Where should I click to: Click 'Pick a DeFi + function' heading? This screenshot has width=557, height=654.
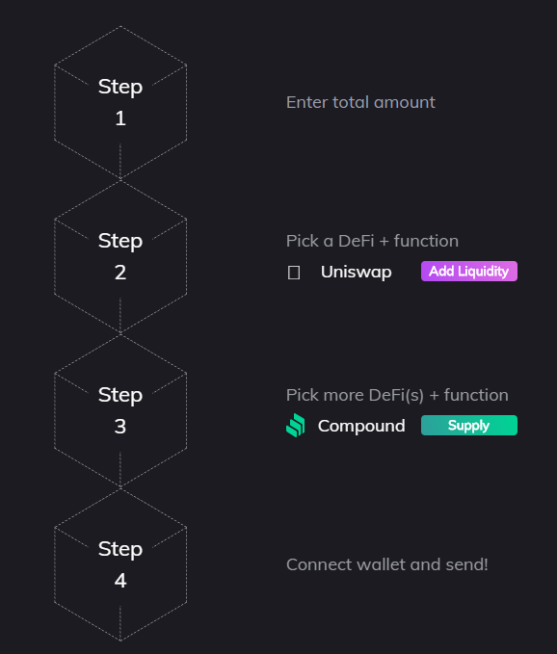click(x=372, y=241)
